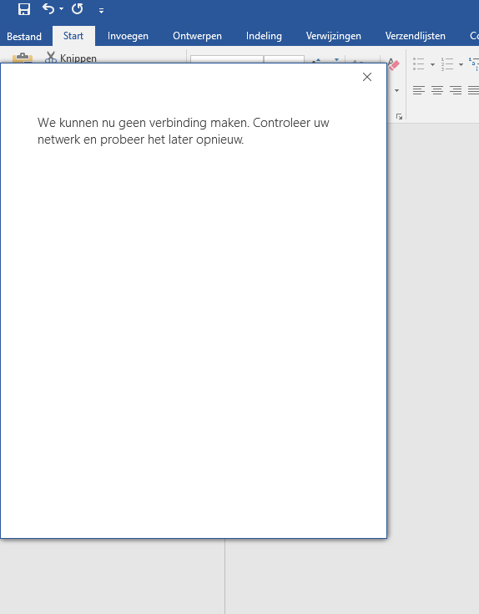
Task: Open the undo history dropdown arrow
Action: pyautogui.click(x=62, y=8)
